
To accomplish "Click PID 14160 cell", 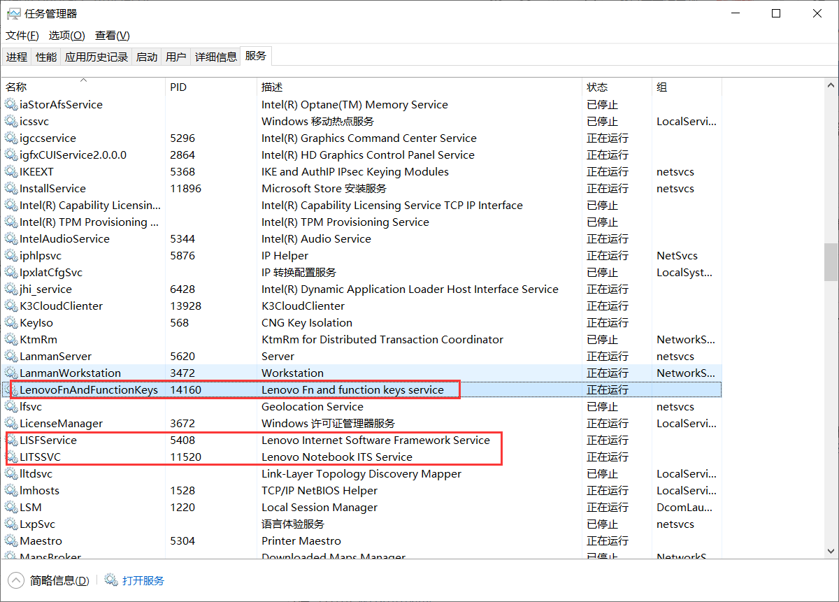I will tap(185, 390).
